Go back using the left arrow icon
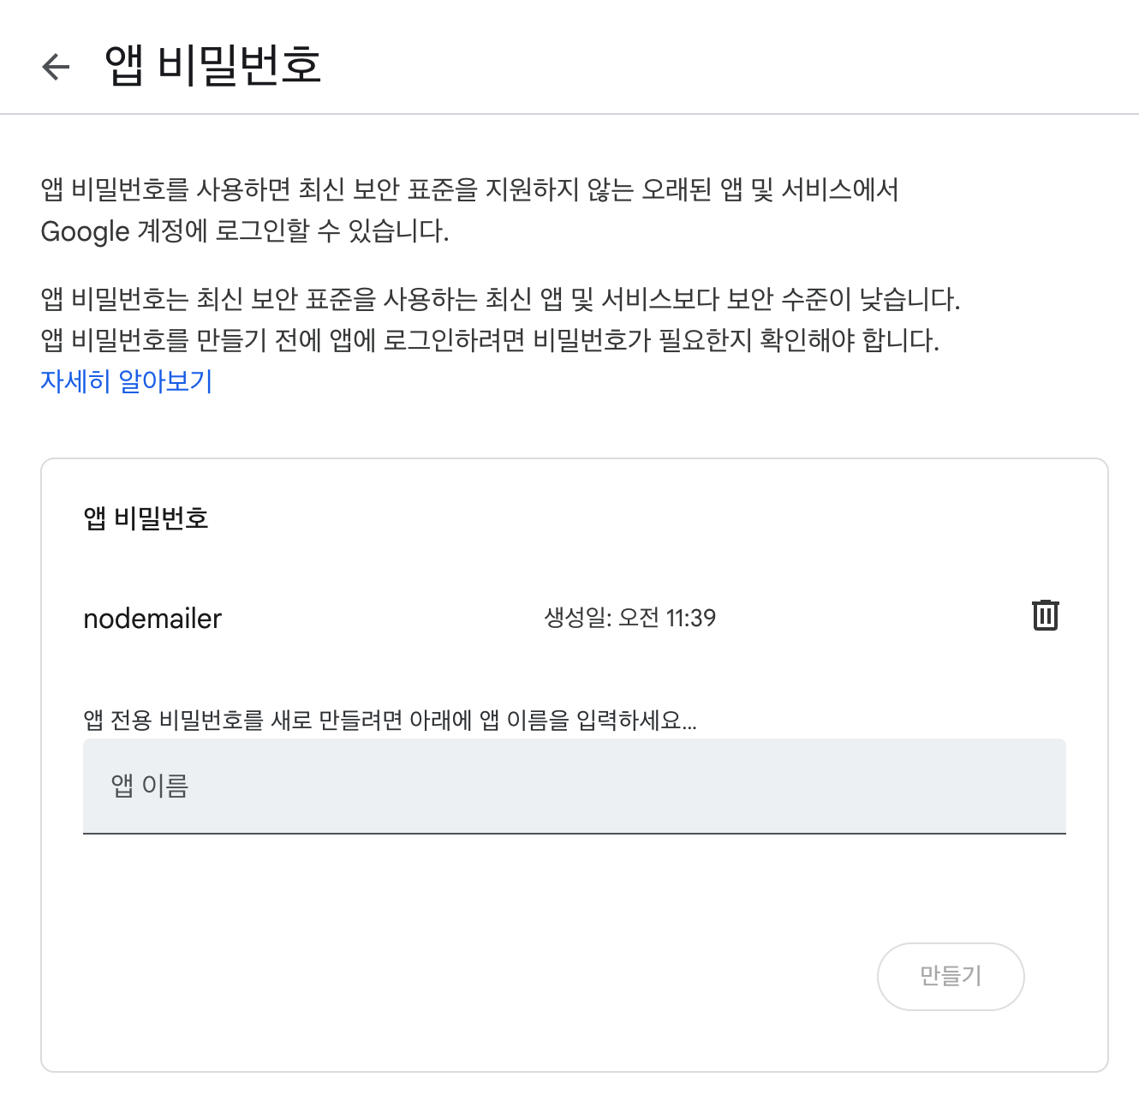The width and height of the screenshot is (1139, 1095). (56, 66)
